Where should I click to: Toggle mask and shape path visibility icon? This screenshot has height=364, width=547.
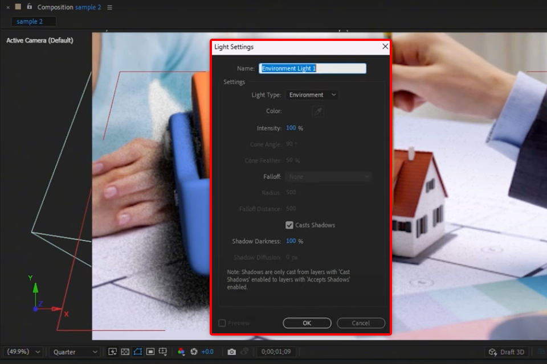138,352
